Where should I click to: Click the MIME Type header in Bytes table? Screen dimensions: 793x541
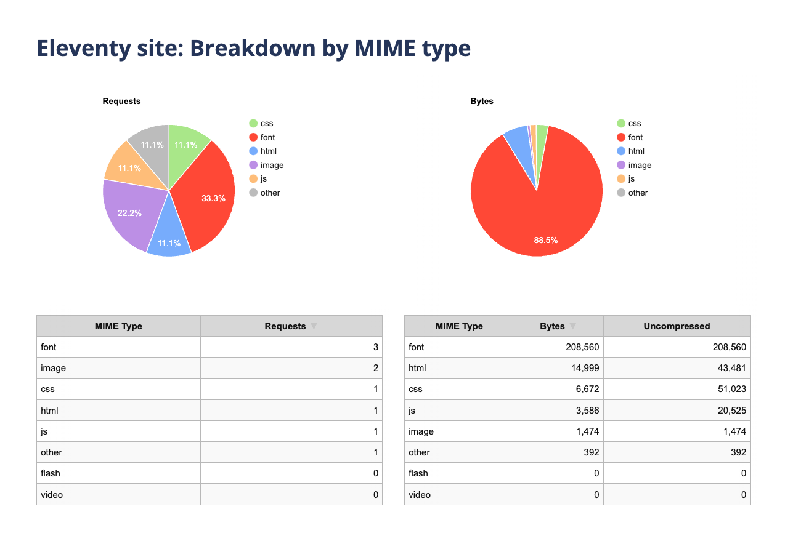coord(459,326)
